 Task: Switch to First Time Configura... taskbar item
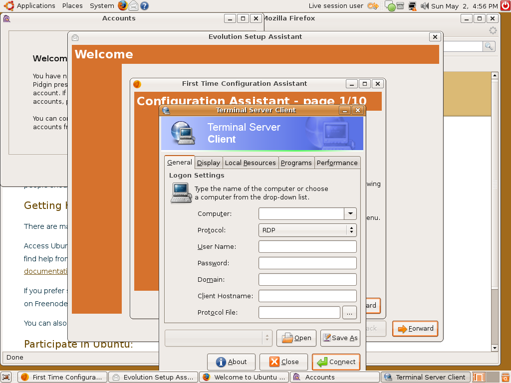(x=62, y=377)
